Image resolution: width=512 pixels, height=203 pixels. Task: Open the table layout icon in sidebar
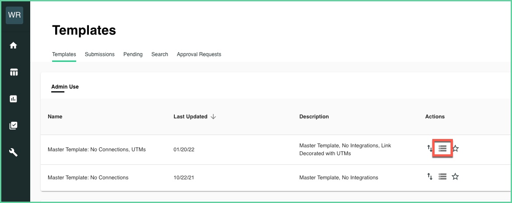(x=14, y=72)
